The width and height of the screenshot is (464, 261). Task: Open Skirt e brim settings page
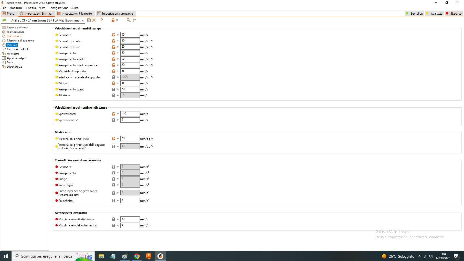click(14, 36)
